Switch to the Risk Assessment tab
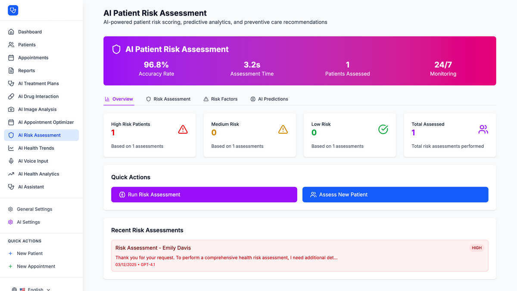517x291 pixels. [168, 99]
